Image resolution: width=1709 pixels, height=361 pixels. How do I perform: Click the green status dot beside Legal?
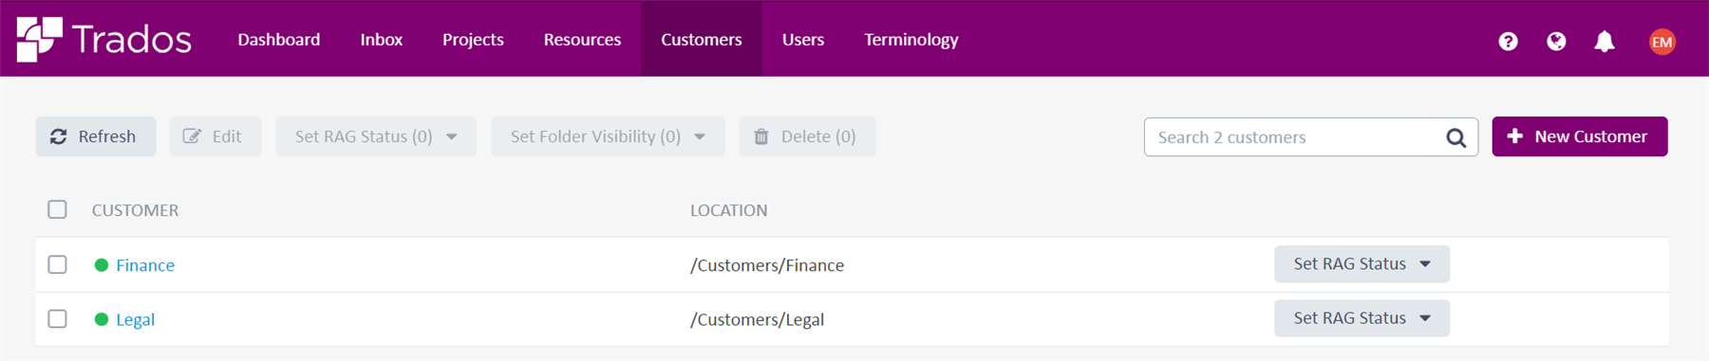tap(102, 319)
